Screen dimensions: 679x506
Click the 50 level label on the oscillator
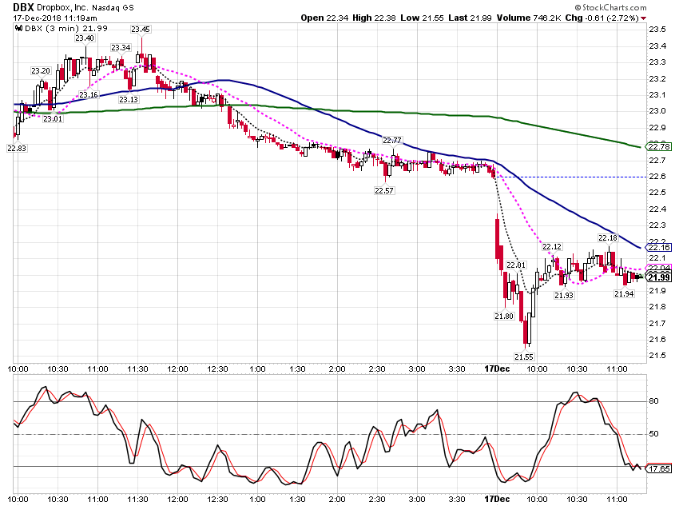point(654,433)
